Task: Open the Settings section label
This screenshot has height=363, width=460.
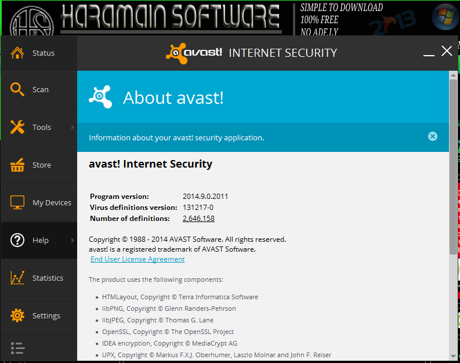Action: coord(46,316)
